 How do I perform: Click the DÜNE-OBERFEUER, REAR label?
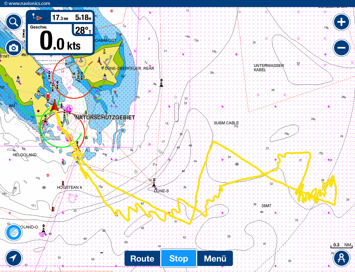[x=130, y=68]
